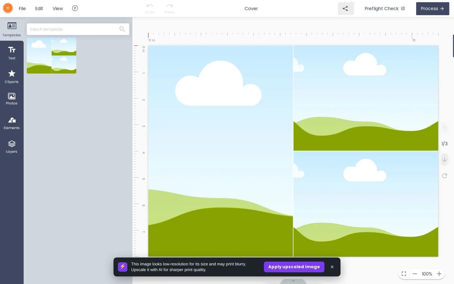
Task: Click the 1/3 page indicator
Action: tap(444, 144)
